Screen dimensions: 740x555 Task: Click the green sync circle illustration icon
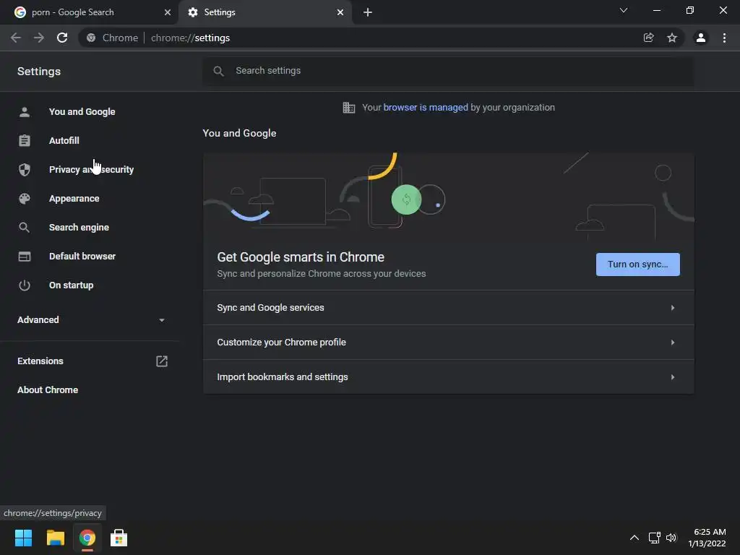click(406, 199)
